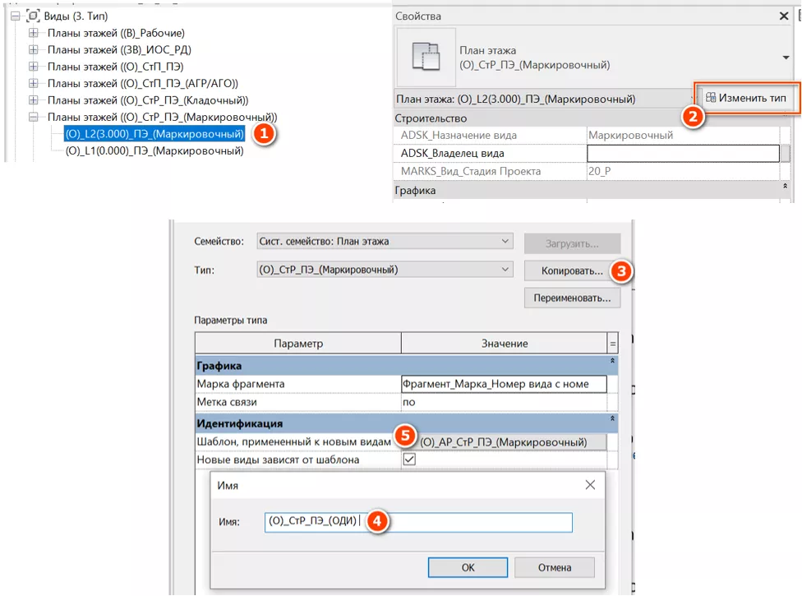Click the (О)_АР_СтР_ПЭ_(Маркировочный) template value button
802x596 pixels.
(504, 442)
